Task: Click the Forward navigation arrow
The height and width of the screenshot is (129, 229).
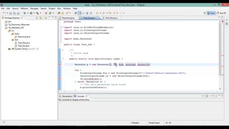Action: [x=121, y=13]
